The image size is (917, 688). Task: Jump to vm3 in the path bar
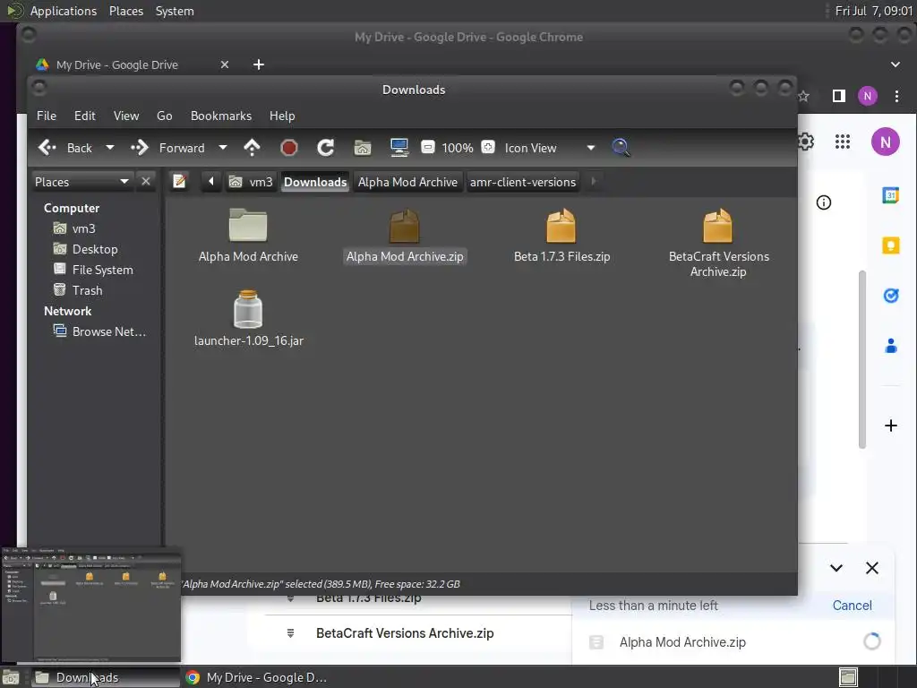pyautogui.click(x=251, y=182)
